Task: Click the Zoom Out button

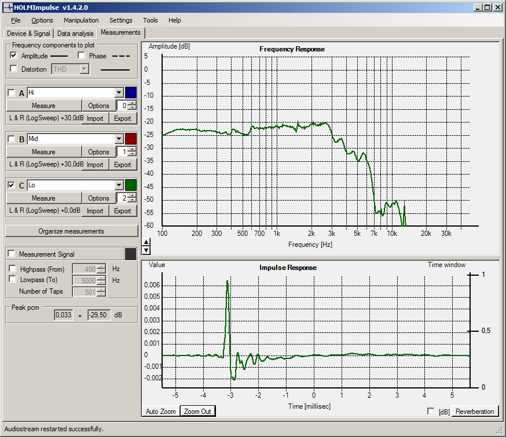Action: [197, 411]
